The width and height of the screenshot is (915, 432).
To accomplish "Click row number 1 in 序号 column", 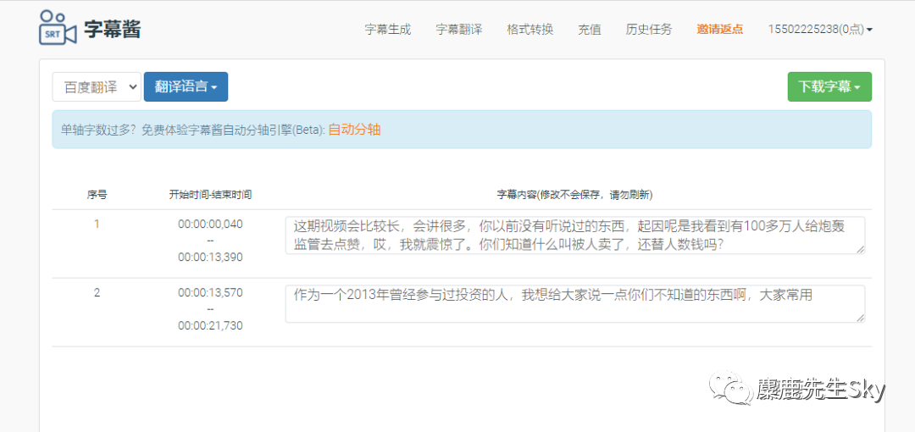I will pos(97,224).
